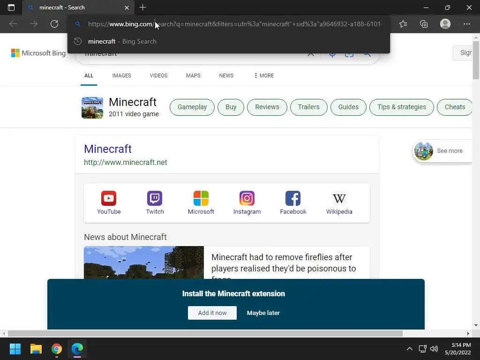Screen dimensions: 480x360
Task: Open the Collections icon
Action: [x=424, y=24]
